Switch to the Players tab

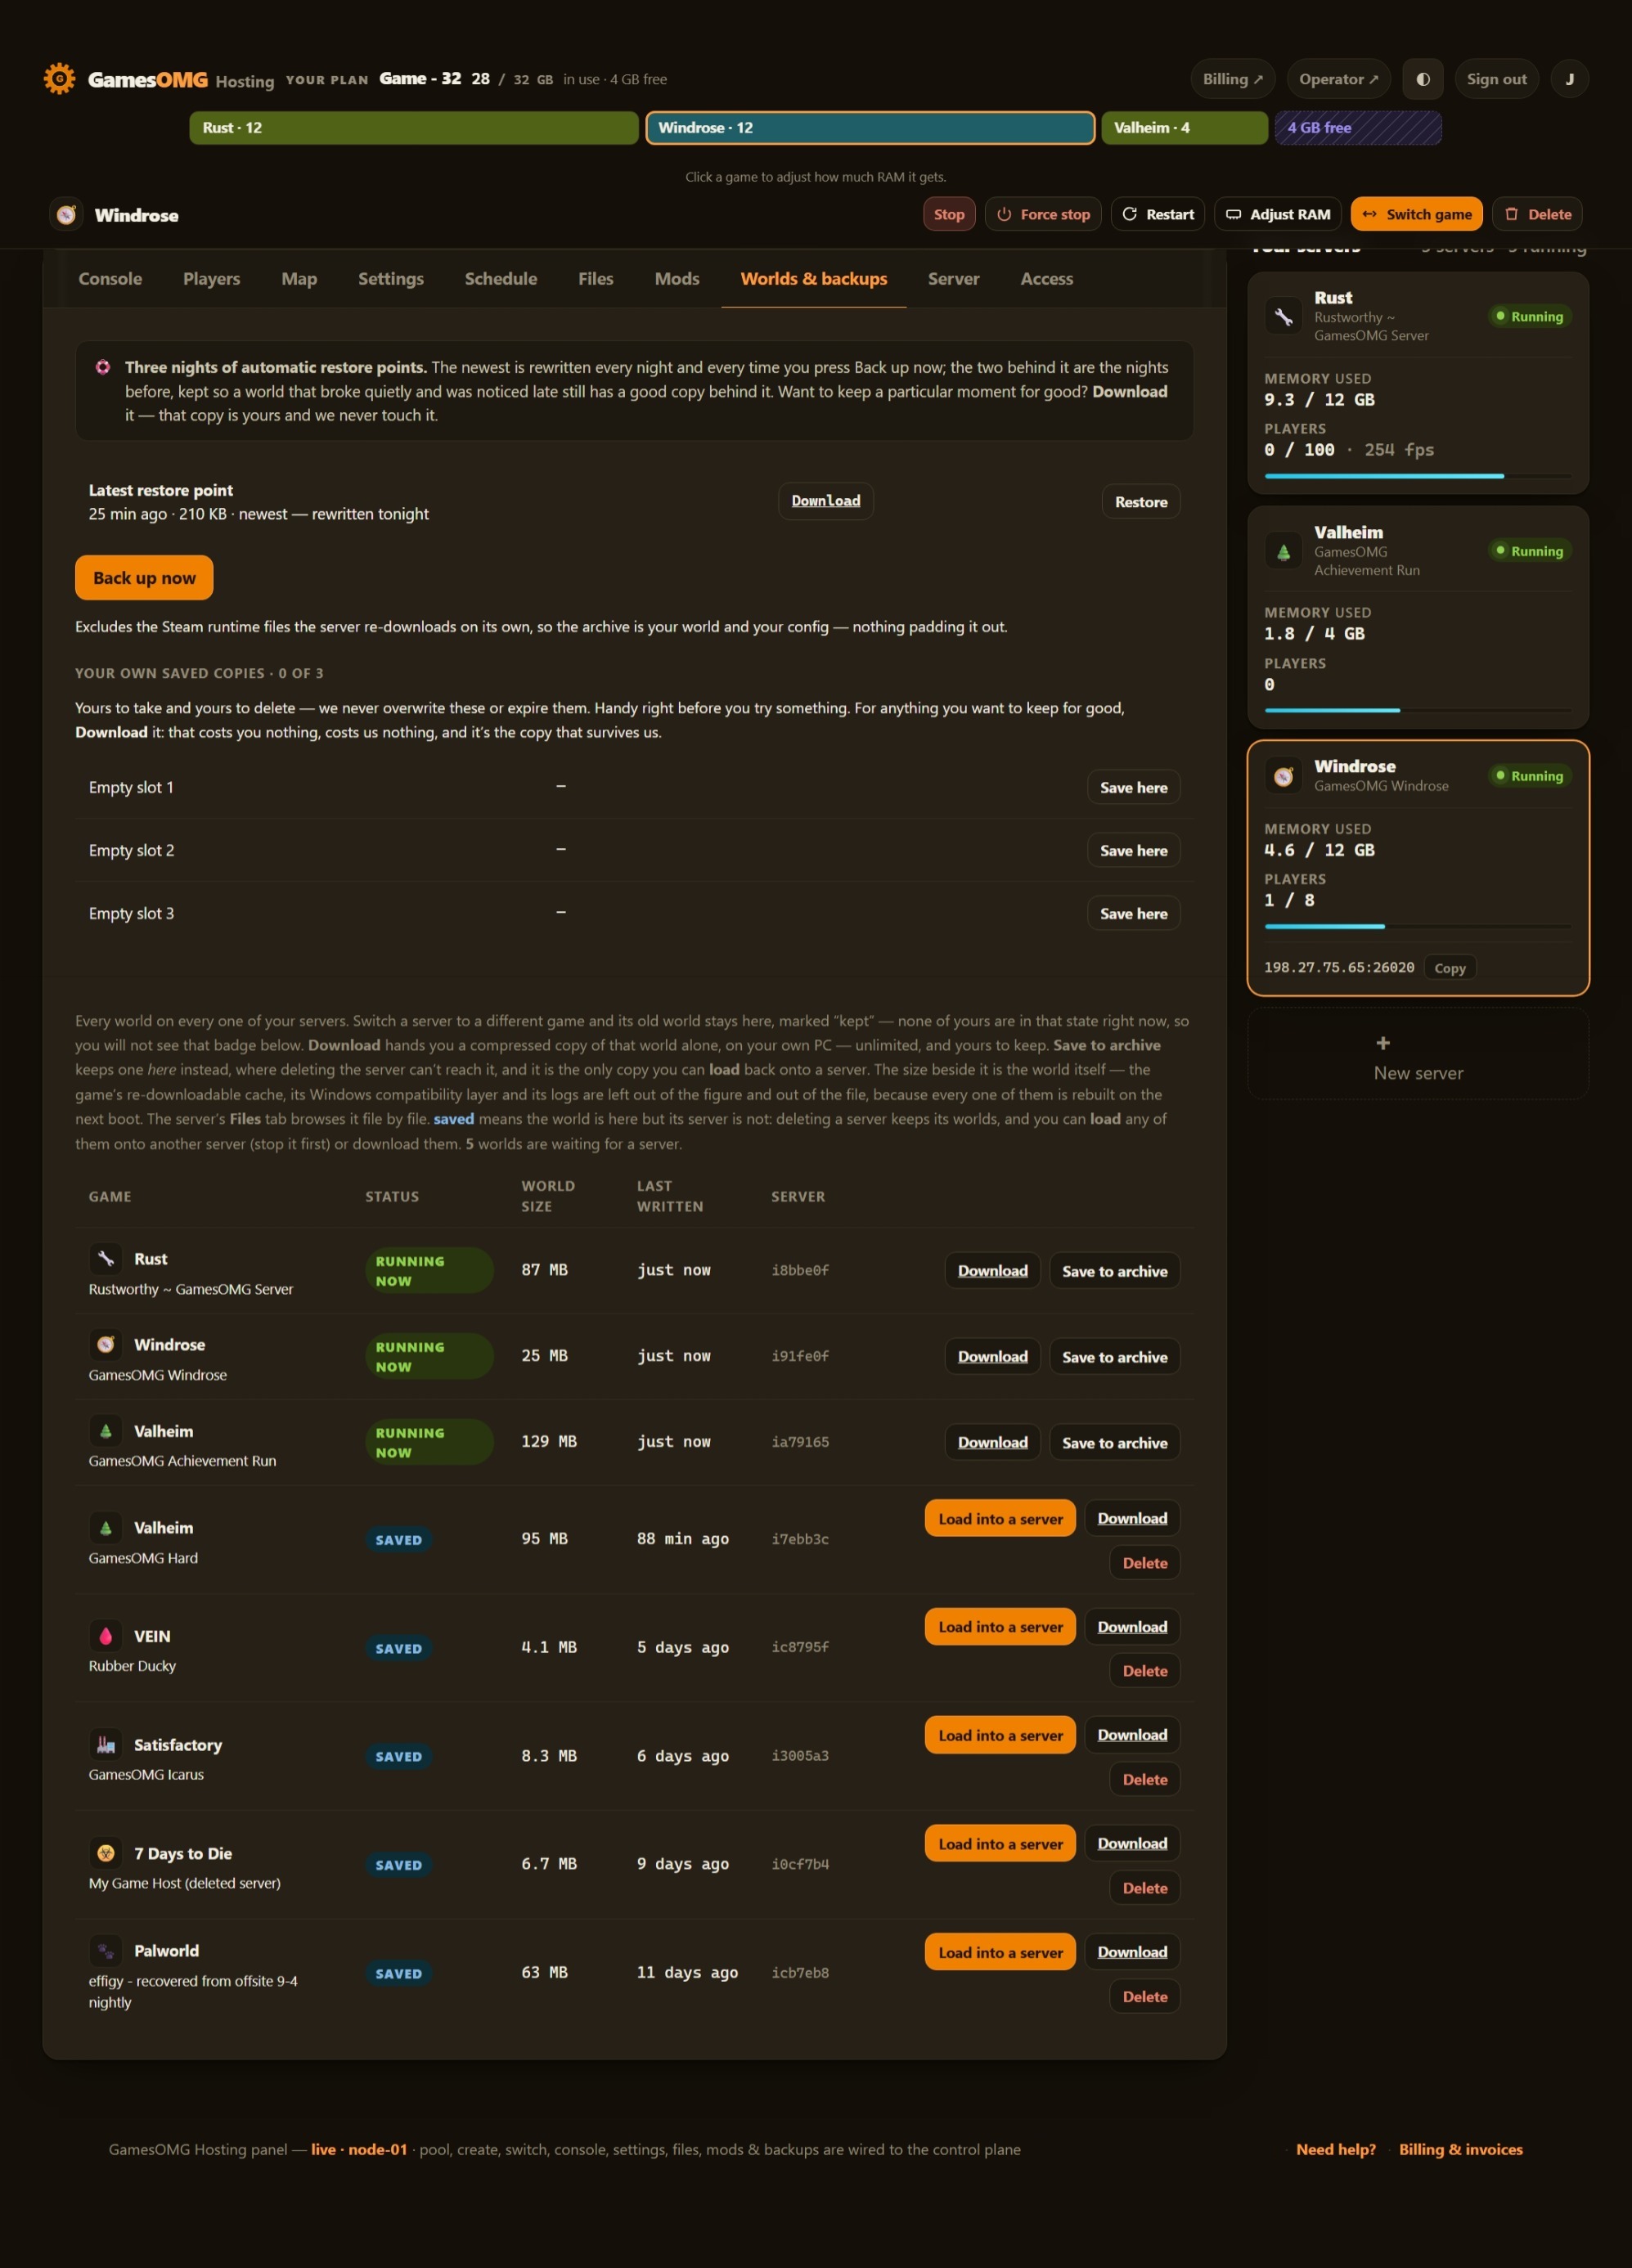click(211, 279)
